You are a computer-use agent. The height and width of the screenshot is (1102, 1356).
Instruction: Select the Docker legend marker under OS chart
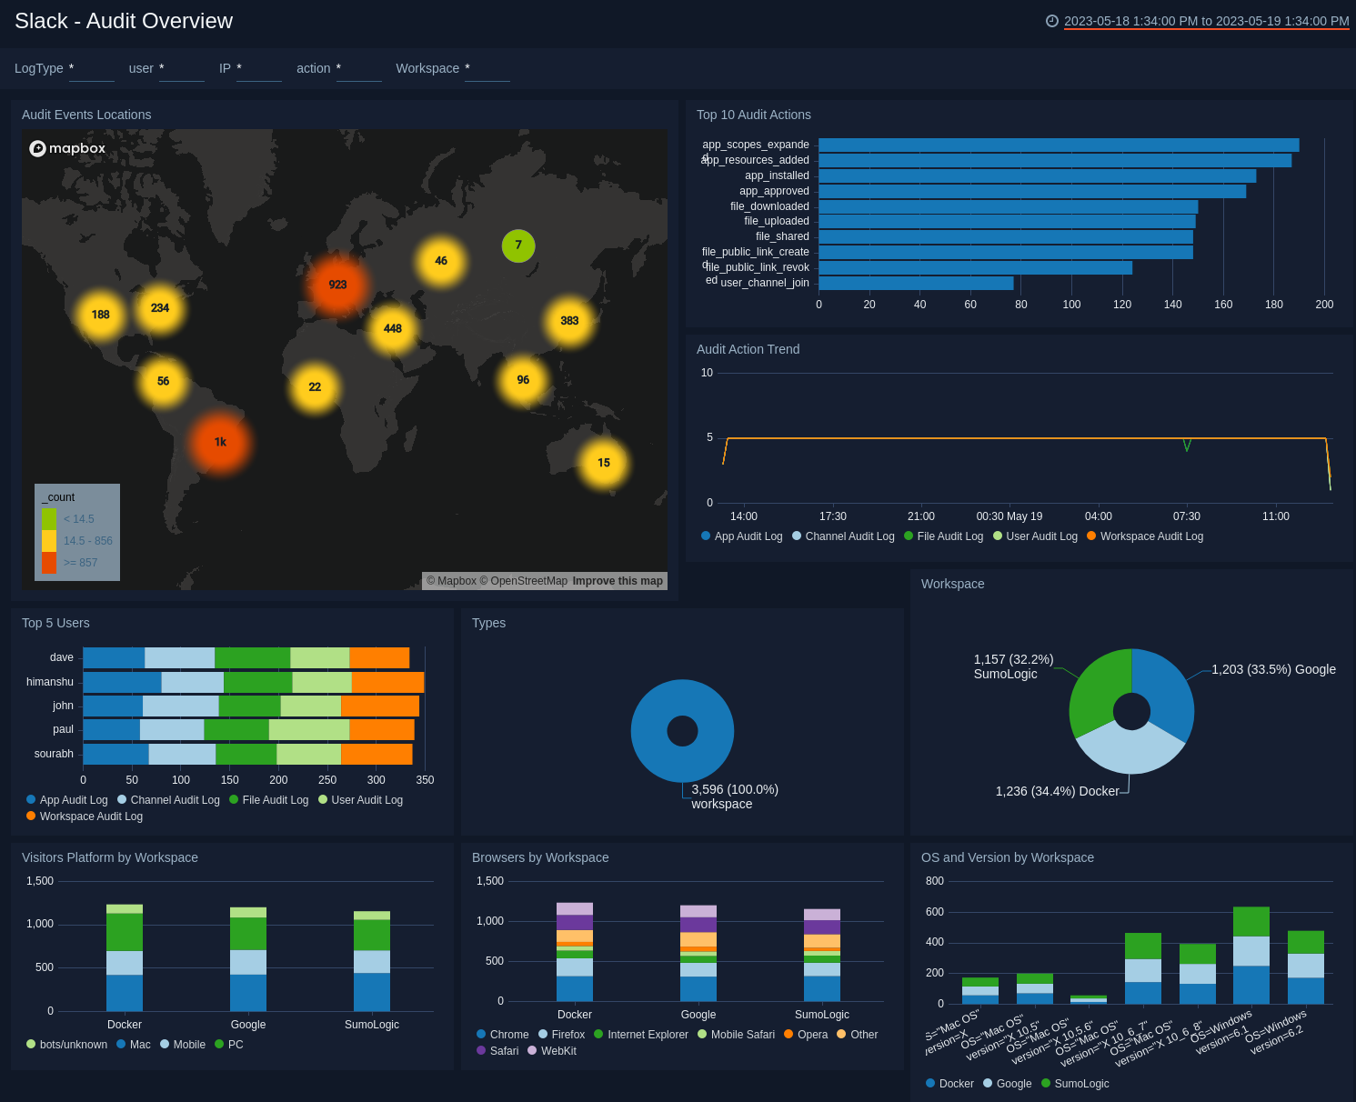pos(929,1083)
